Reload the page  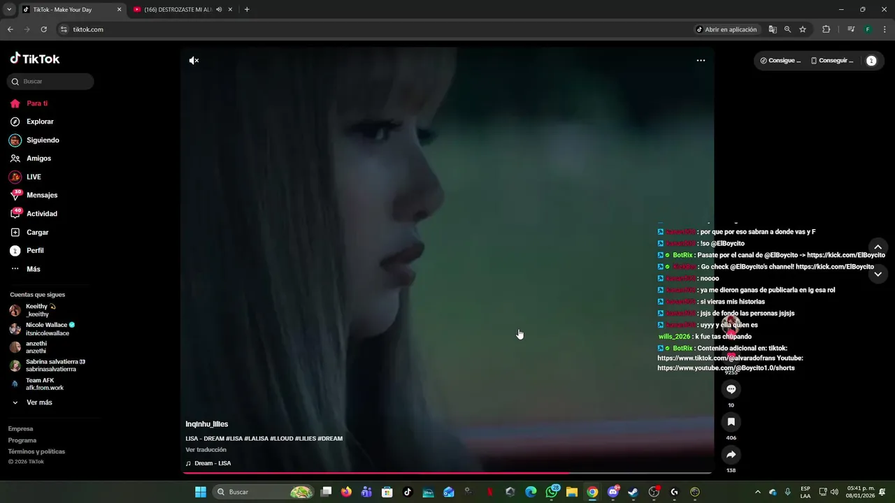[x=43, y=29]
